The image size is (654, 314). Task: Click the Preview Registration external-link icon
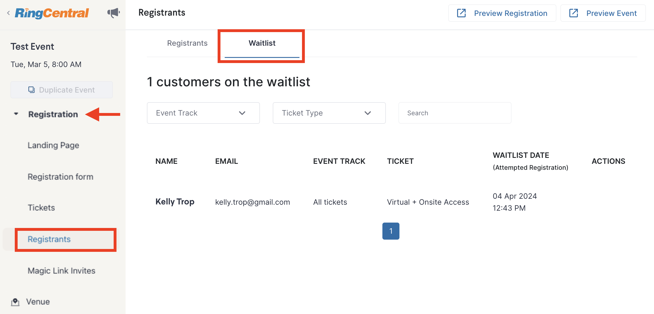coord(461,13)
